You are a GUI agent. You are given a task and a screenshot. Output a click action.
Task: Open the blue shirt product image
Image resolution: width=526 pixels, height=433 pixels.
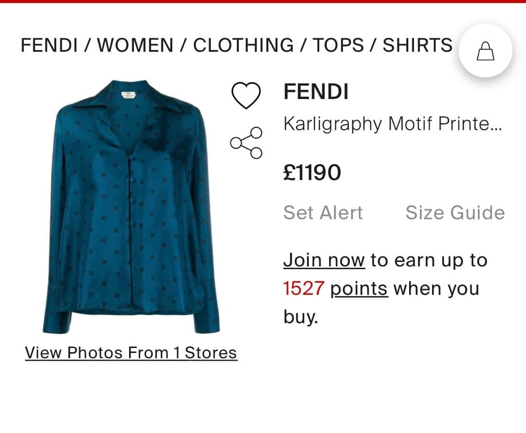click(129, 205)
